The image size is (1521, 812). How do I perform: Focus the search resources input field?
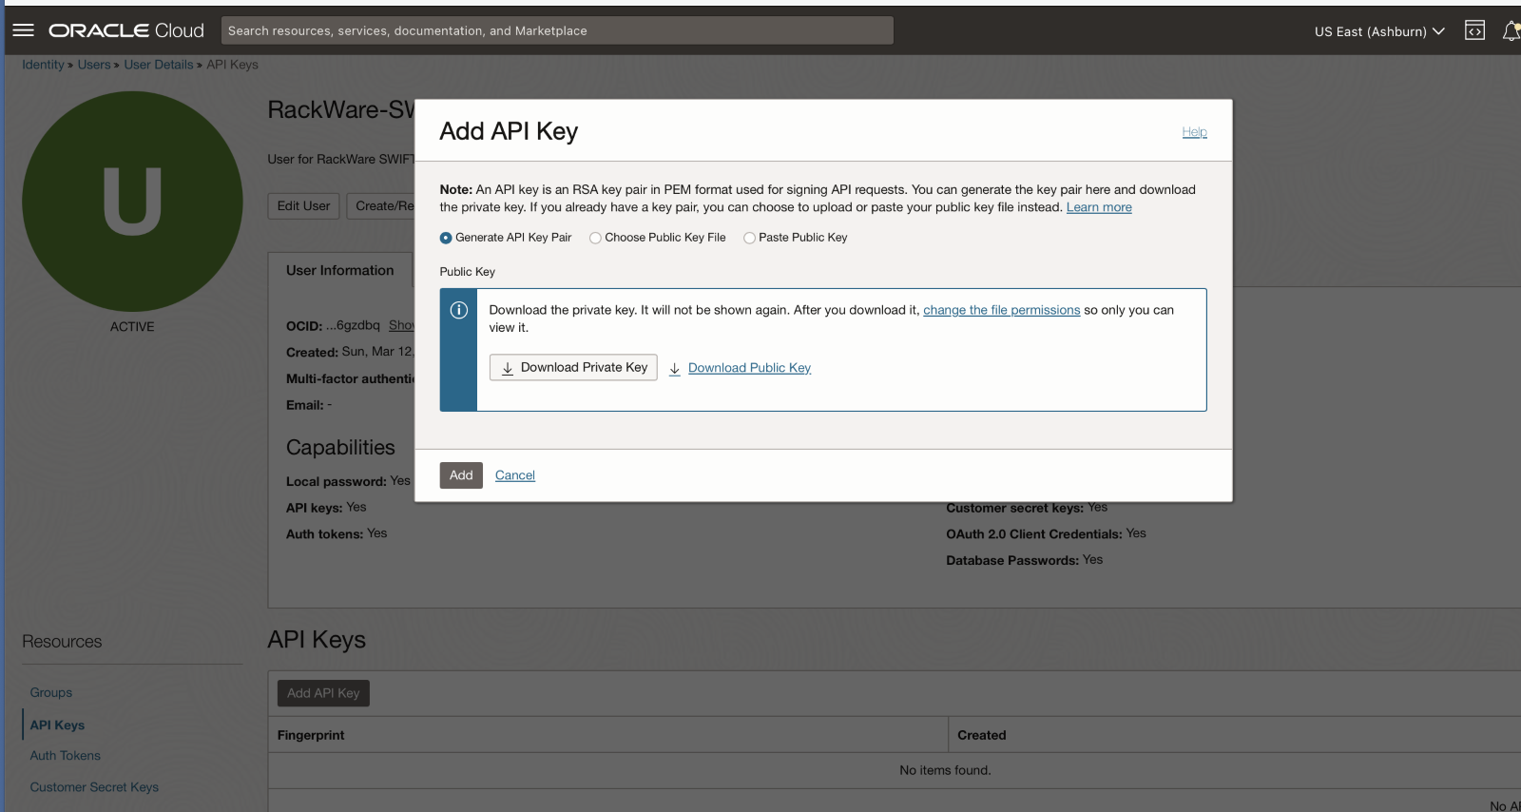(x=557, y=30)
